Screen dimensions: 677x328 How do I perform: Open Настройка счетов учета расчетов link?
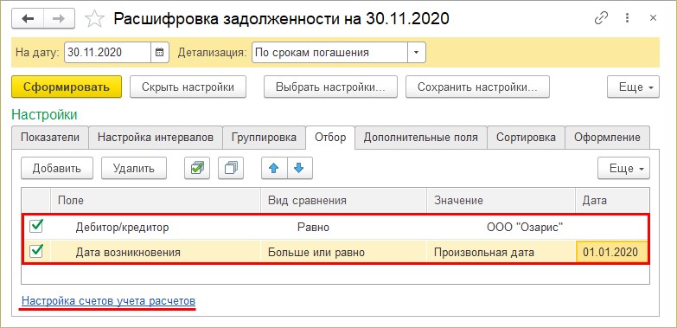108,300
